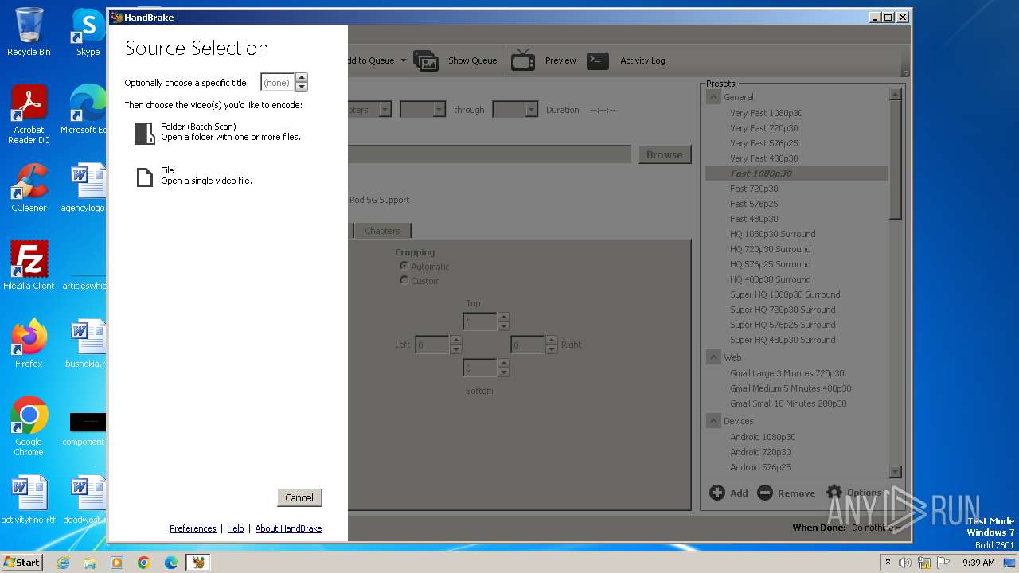Image resolution: width=1019 pixels, height=573 pixels.
Task: Select Android 1080p30 preset
Action: point(763,437)
